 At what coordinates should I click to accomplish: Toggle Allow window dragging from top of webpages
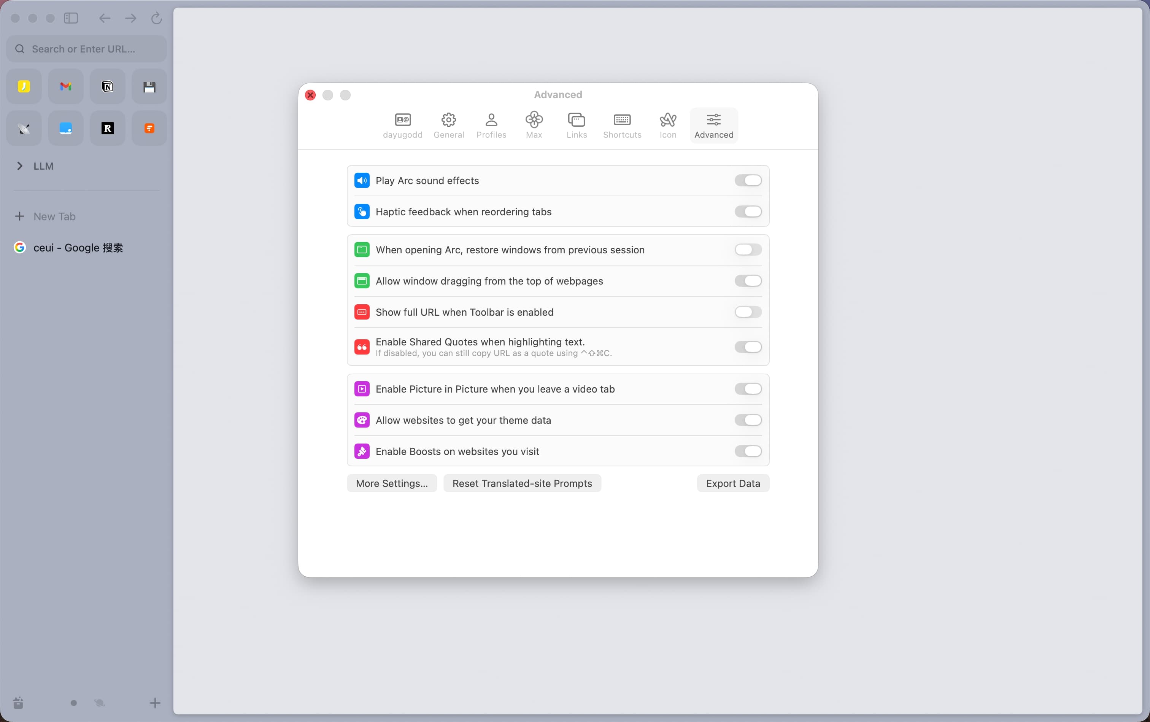point(748,281)
